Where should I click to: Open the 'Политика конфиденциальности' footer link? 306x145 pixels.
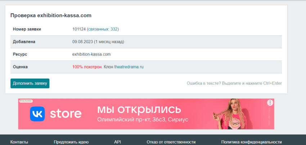pos(252,142)
